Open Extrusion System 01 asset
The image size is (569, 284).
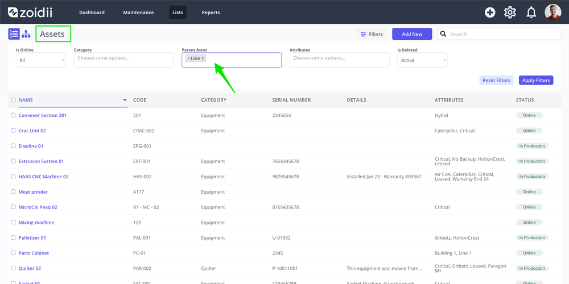41,161
